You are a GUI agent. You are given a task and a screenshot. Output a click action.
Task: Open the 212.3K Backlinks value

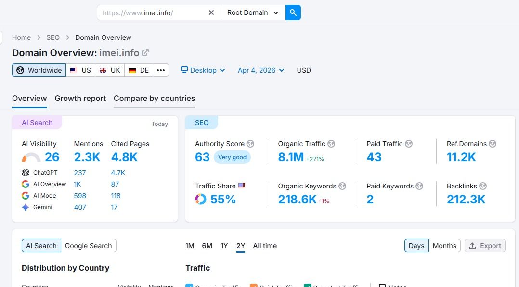coord(466,199)
